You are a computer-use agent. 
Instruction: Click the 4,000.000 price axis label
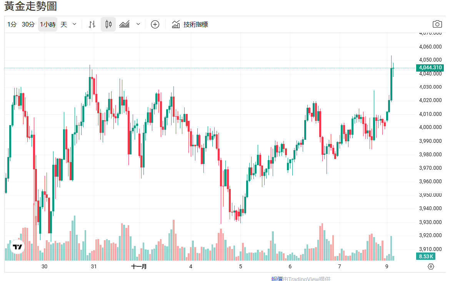[x=430, y=127]
